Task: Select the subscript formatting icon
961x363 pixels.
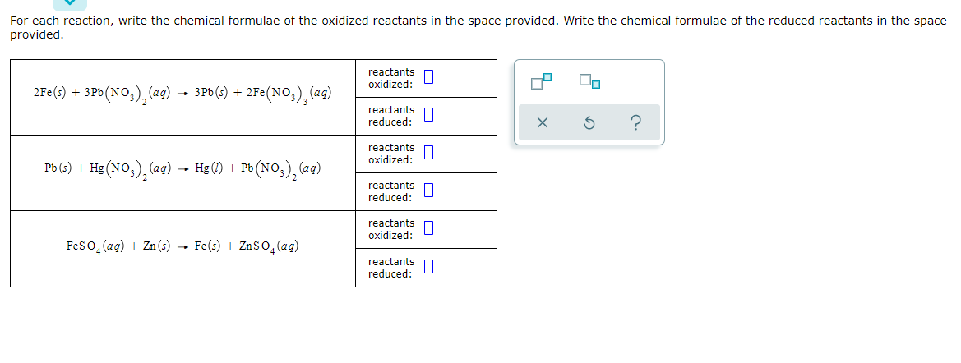Action: [x=589, y=80]
